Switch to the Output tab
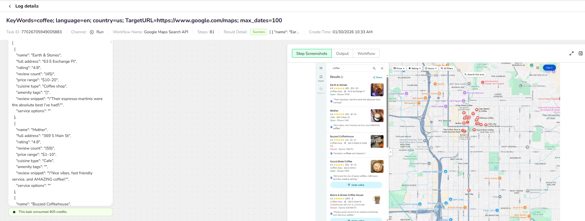Image resolution: width=585 pixels, height=221 pixels. coord(342,54)
